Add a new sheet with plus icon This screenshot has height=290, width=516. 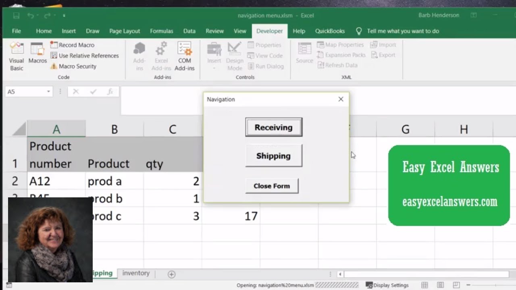171,274
